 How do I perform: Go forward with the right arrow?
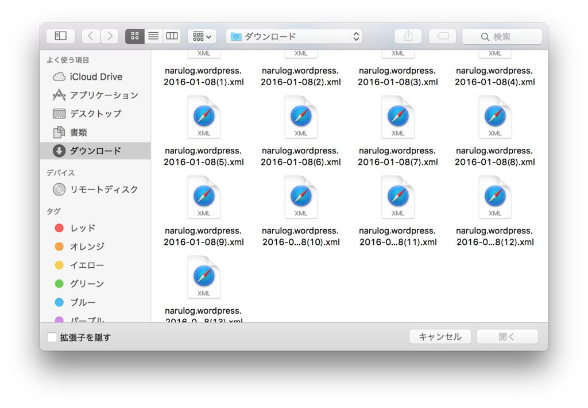[x=110, y=36]
